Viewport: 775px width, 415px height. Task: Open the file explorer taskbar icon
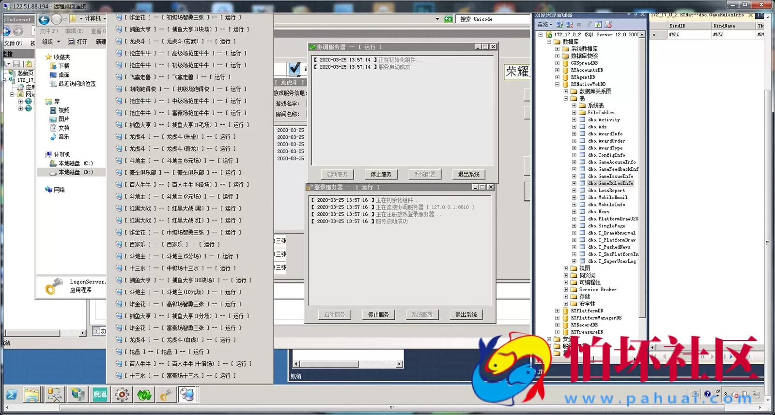[x=32, y=395]
